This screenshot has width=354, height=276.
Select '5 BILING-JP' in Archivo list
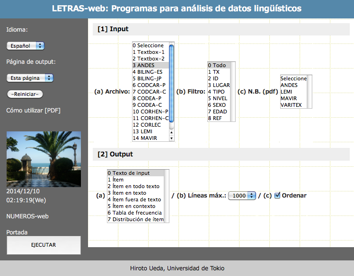click(150, 78)
